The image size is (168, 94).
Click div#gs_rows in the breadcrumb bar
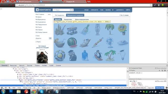(108, 88)
